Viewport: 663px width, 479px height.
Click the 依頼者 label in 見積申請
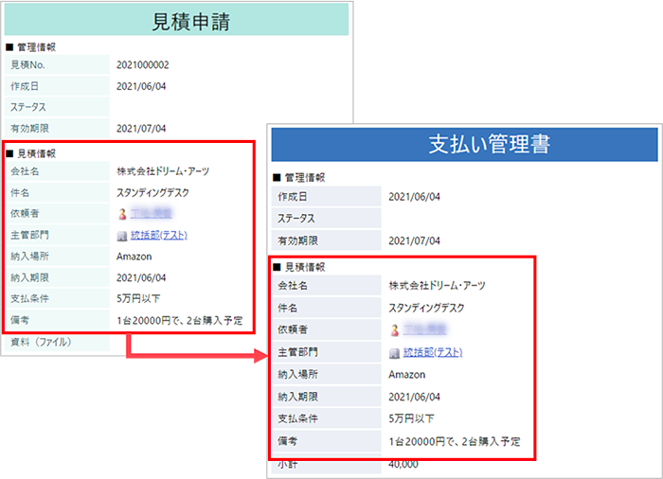pos(25,214)
